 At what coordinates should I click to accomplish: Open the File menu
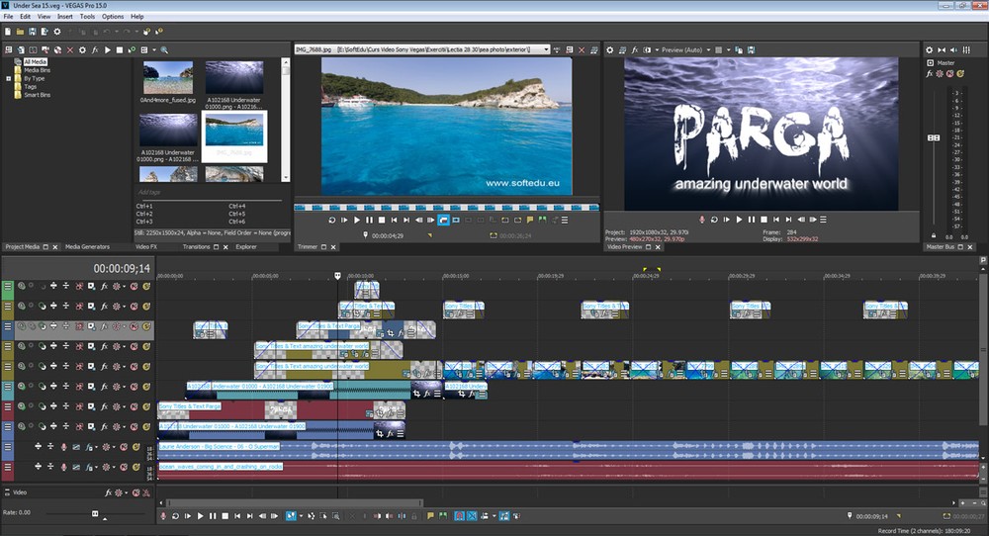8,17
